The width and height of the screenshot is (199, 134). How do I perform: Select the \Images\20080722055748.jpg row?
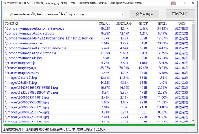97,112
